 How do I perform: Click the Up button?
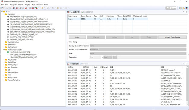click(132, 37)
